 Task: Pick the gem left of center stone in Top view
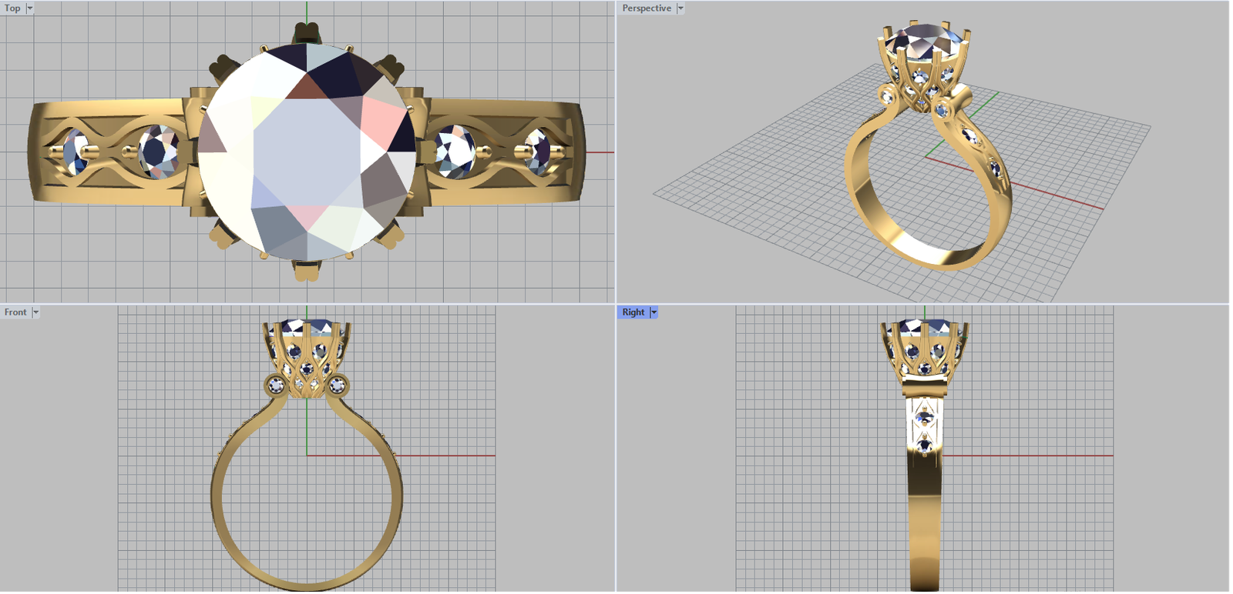pos(160,152)
